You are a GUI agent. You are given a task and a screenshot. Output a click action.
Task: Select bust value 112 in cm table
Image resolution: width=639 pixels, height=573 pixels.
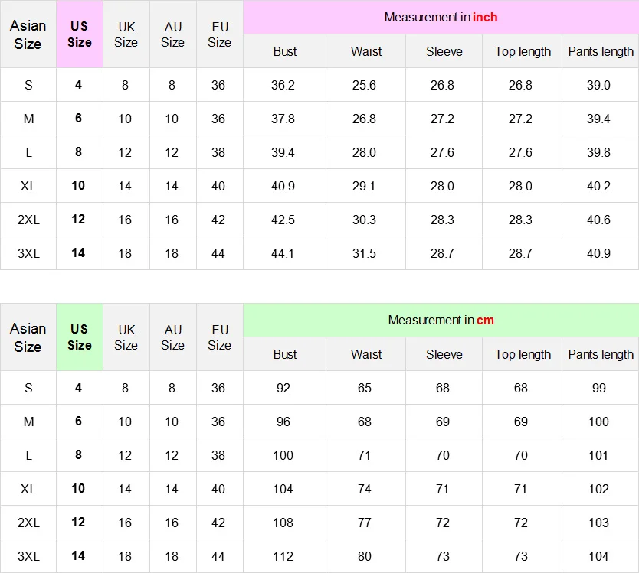coord(283,556)
